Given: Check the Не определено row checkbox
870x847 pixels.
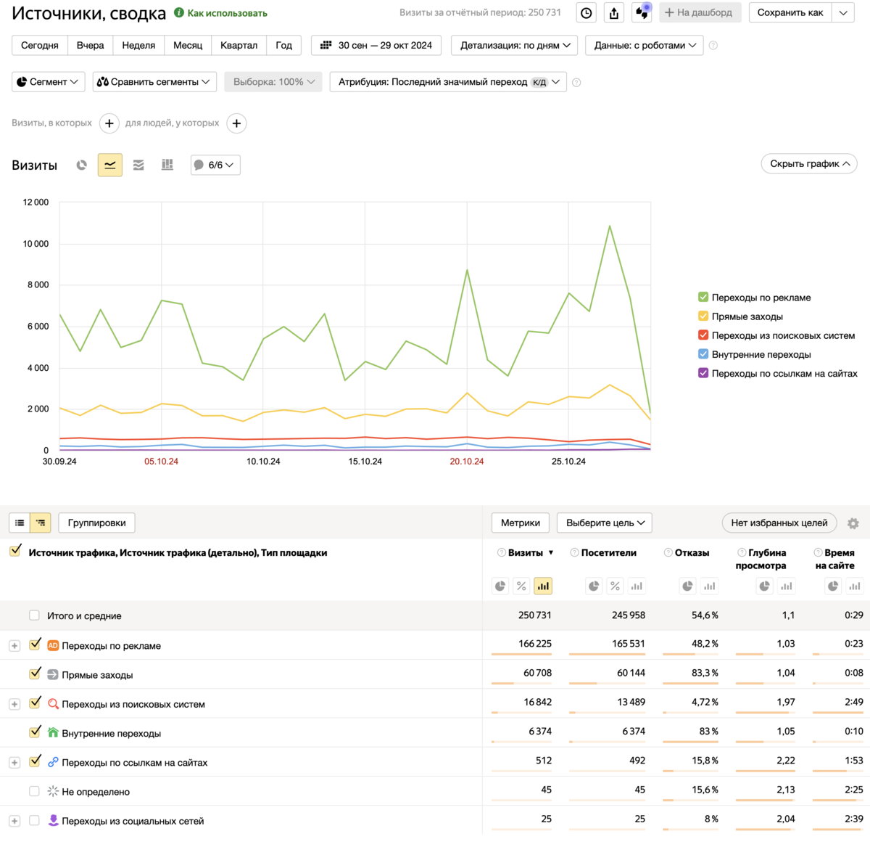Looking at the screenshot, I should click(x=34, y=791).
